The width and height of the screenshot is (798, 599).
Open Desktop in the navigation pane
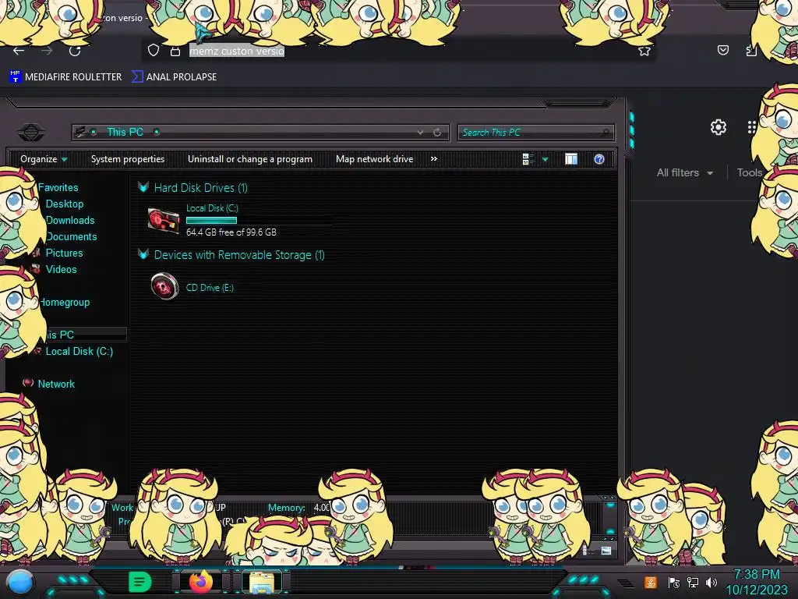(x=65, y=204)
